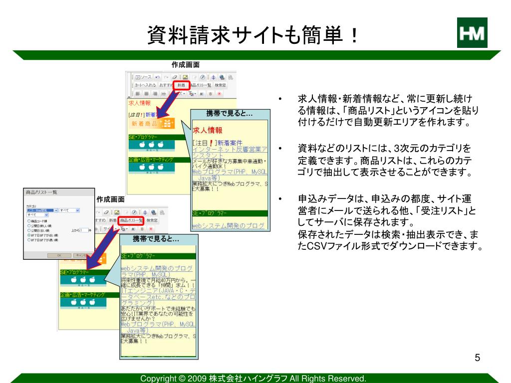The image size is (511, 383).
Task: Click apple banner under 企画・広告・マーケティング in upper editor
Action: (x=152, y=168)
